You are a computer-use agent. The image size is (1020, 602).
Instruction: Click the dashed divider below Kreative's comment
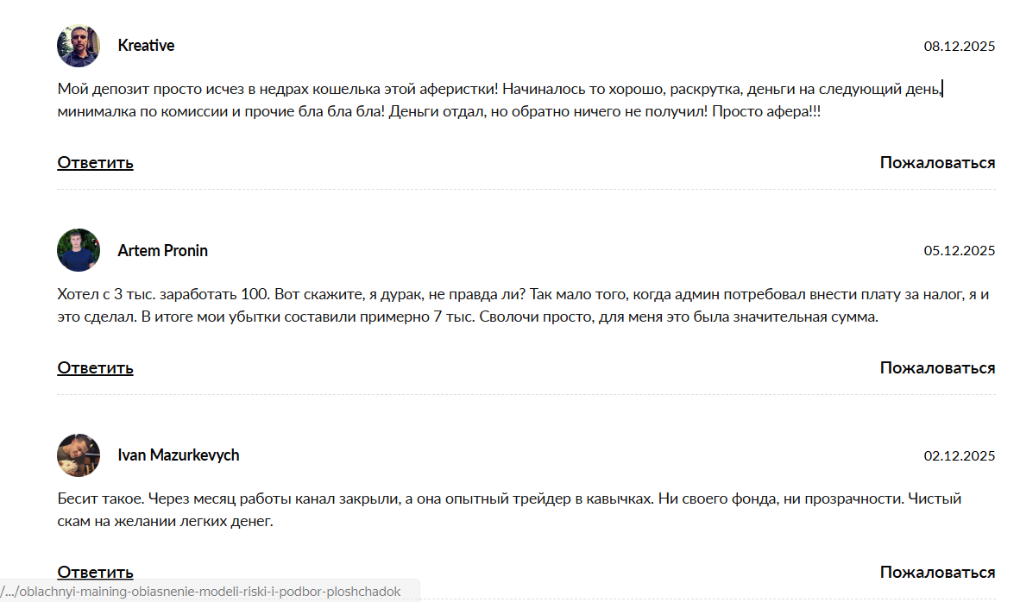(526, 190)
